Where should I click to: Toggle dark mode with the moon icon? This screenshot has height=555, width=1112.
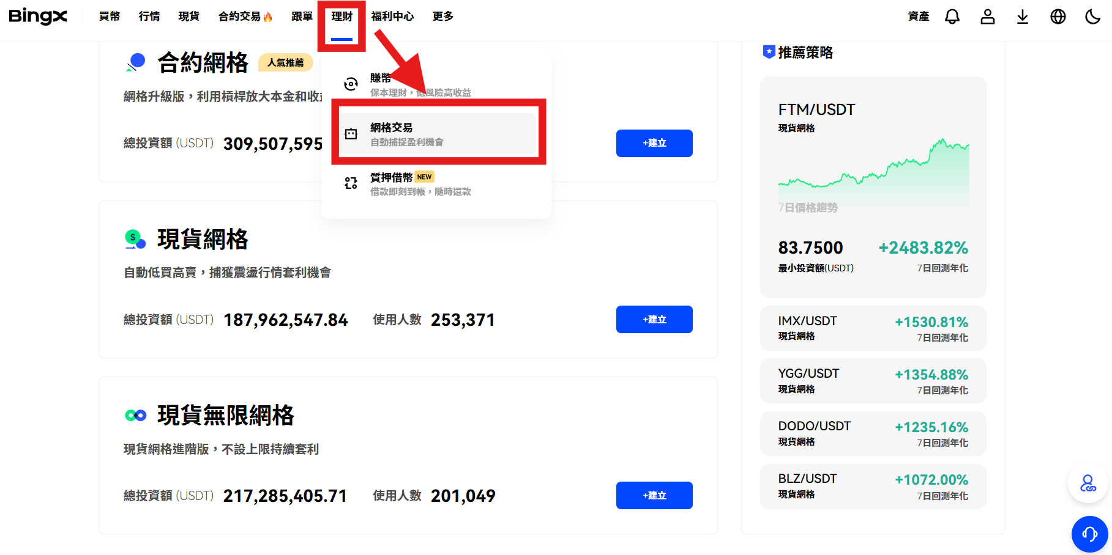click(1094, 17)
